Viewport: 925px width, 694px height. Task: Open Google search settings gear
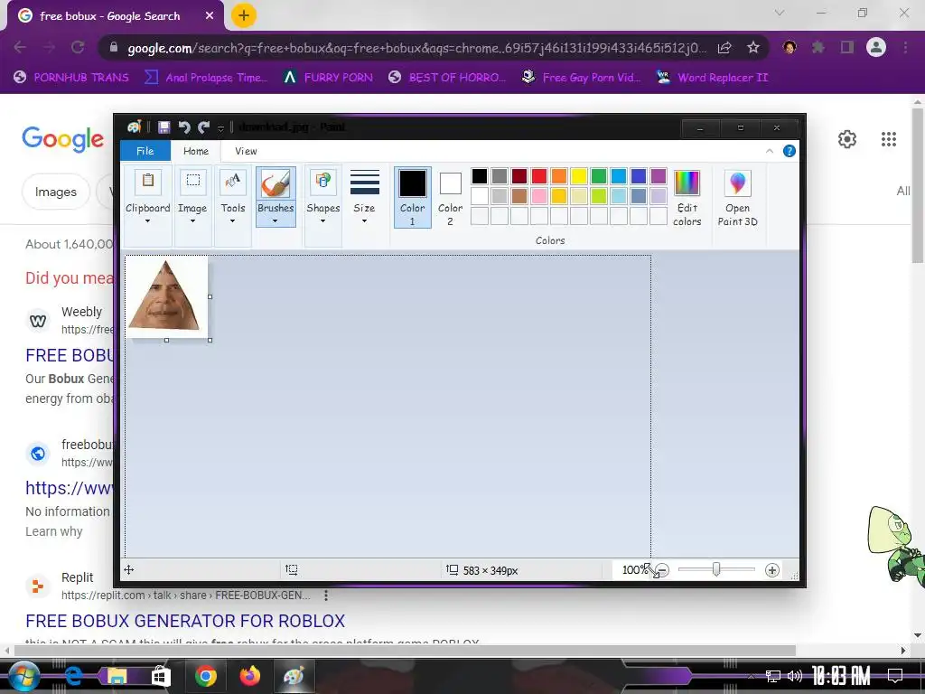(847, 139)
